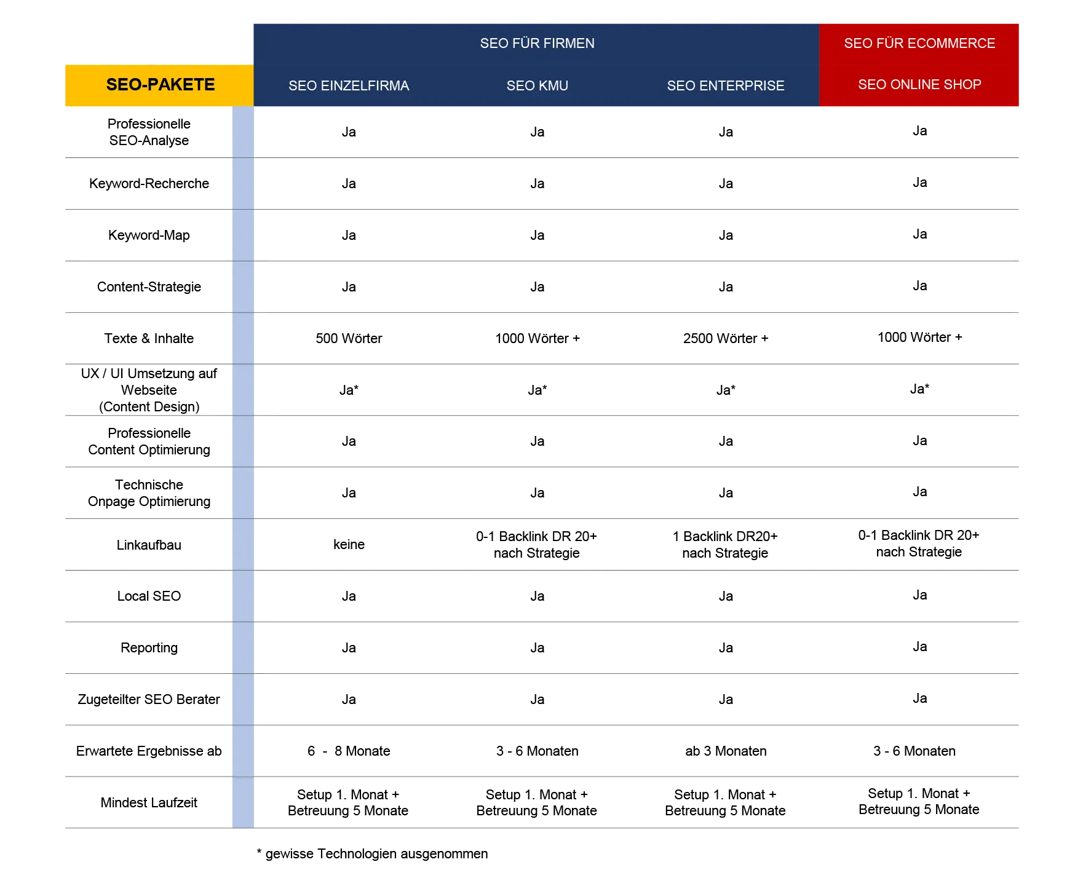Click 0-1 Backlink DR 20+ under SEO KMU
This screenshot has height=886, width=1083.
click(x=536, y=545)
